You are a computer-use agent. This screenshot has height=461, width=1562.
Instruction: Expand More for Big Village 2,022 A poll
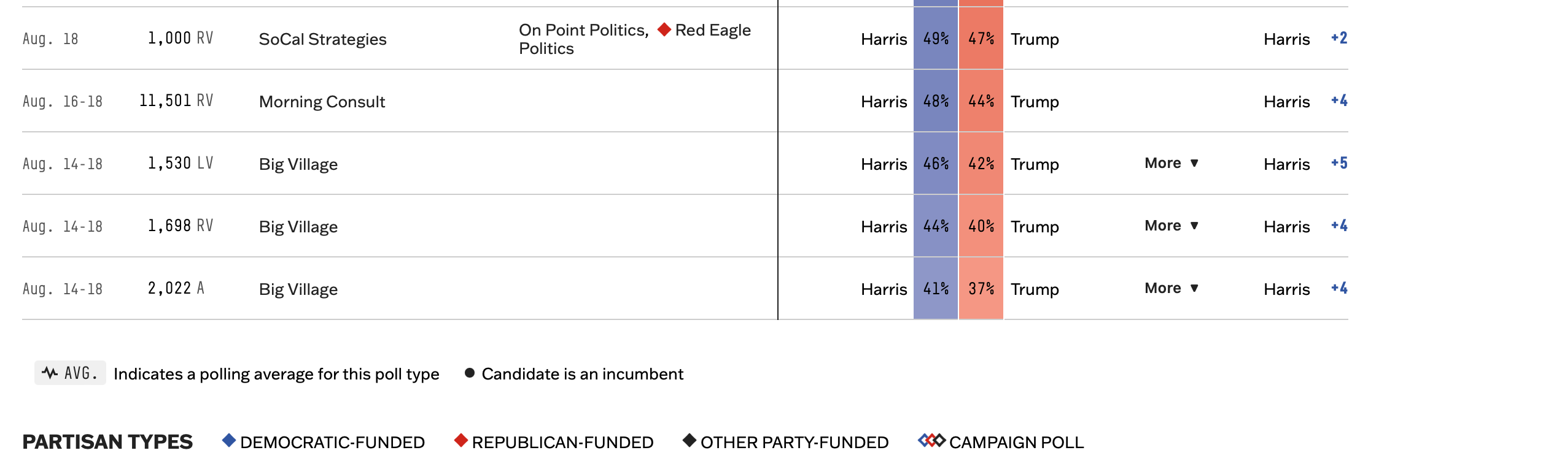tap(1171, 288)
